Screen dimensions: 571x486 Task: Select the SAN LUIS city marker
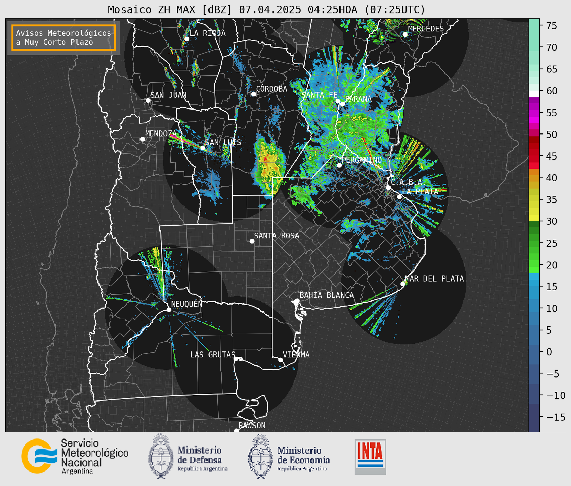(203, 148)
